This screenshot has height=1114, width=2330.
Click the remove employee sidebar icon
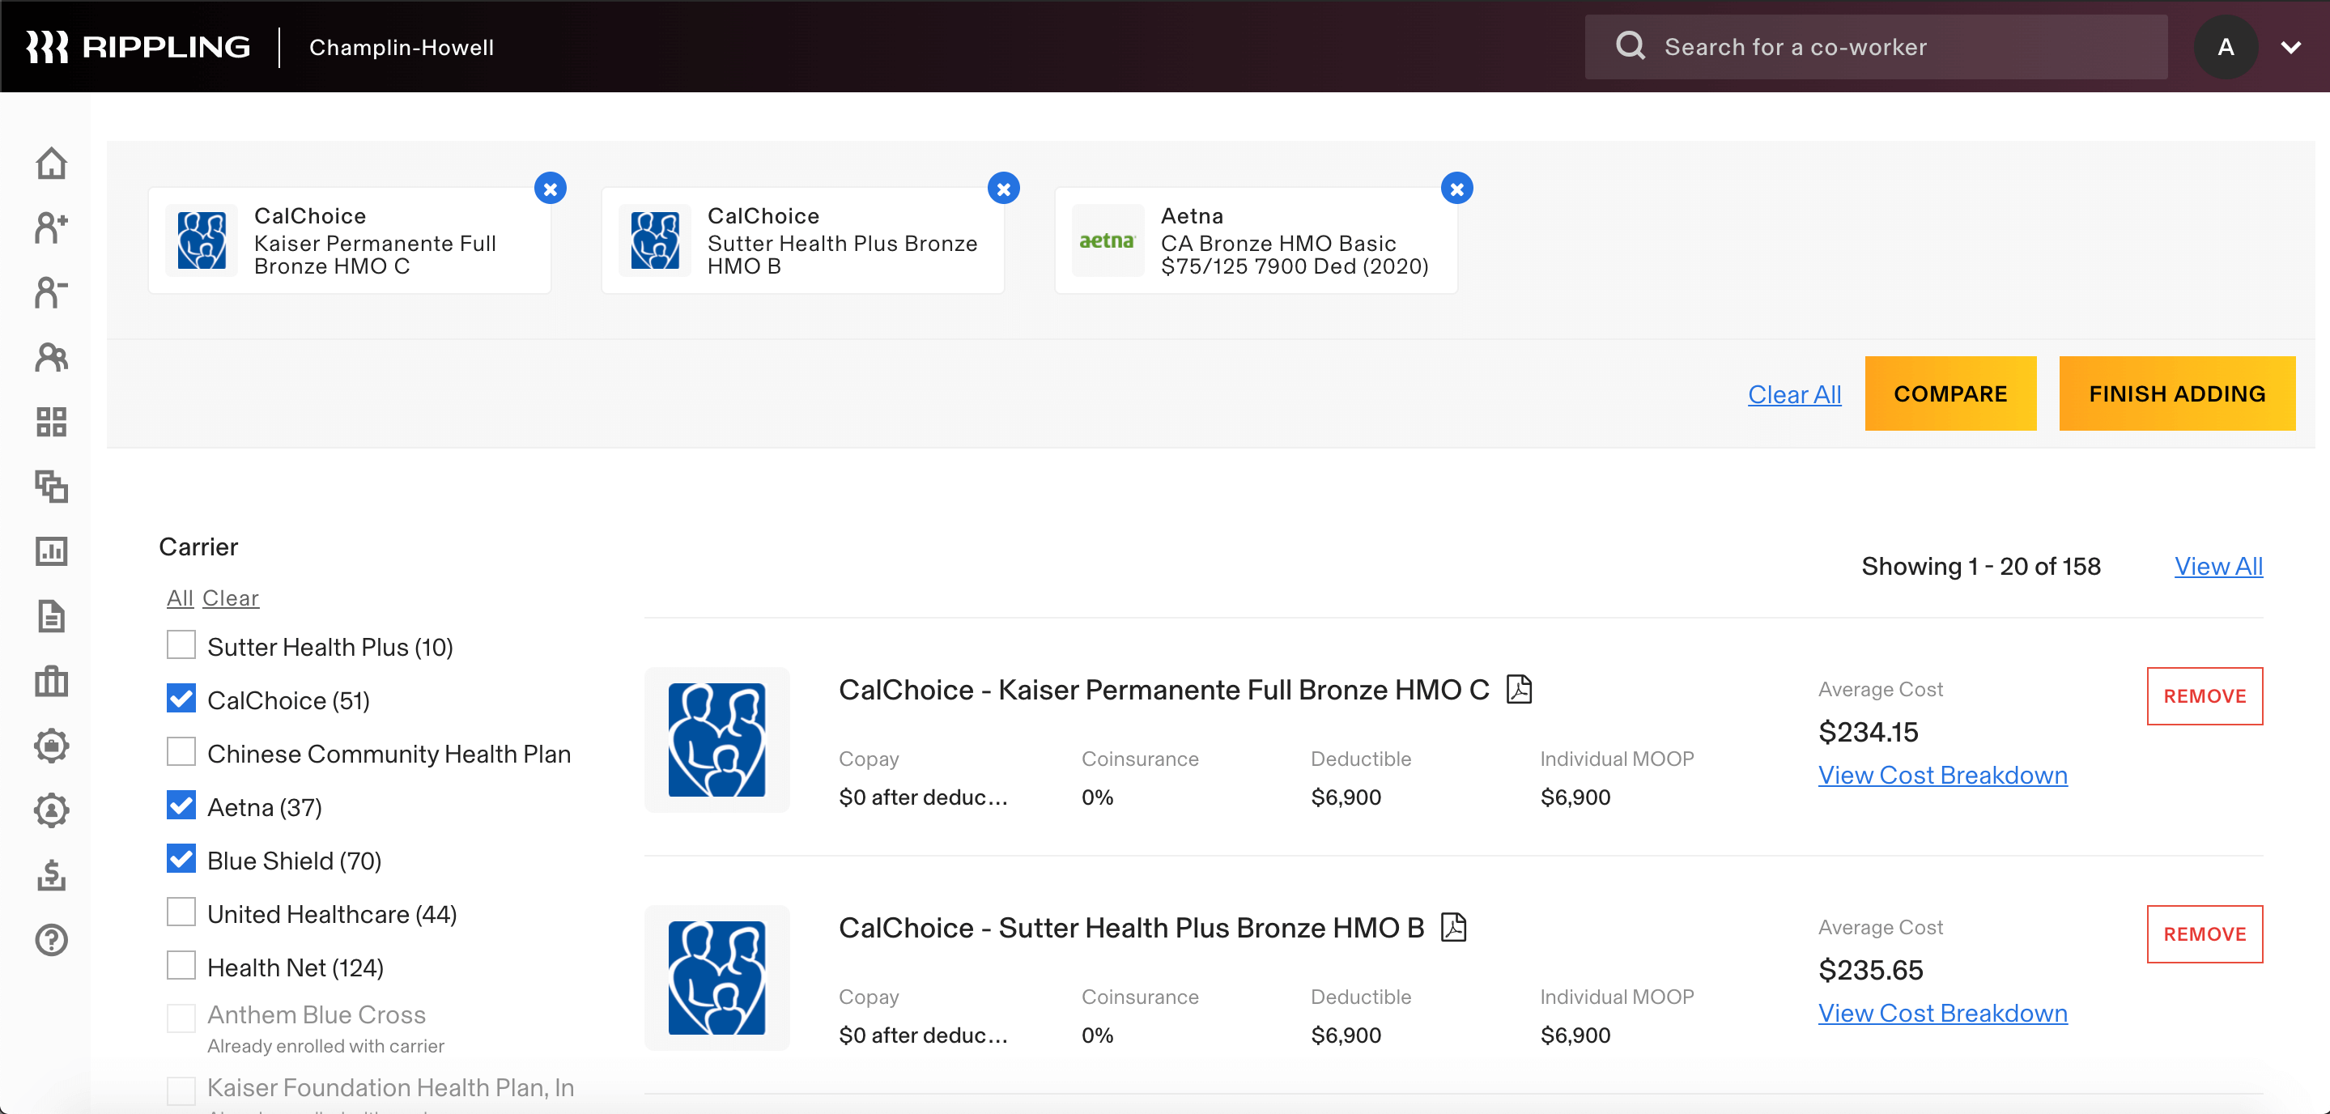52,292
